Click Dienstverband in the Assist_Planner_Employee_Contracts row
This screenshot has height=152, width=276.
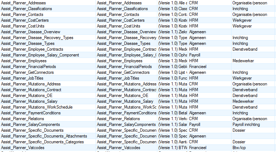pos(245,49)
